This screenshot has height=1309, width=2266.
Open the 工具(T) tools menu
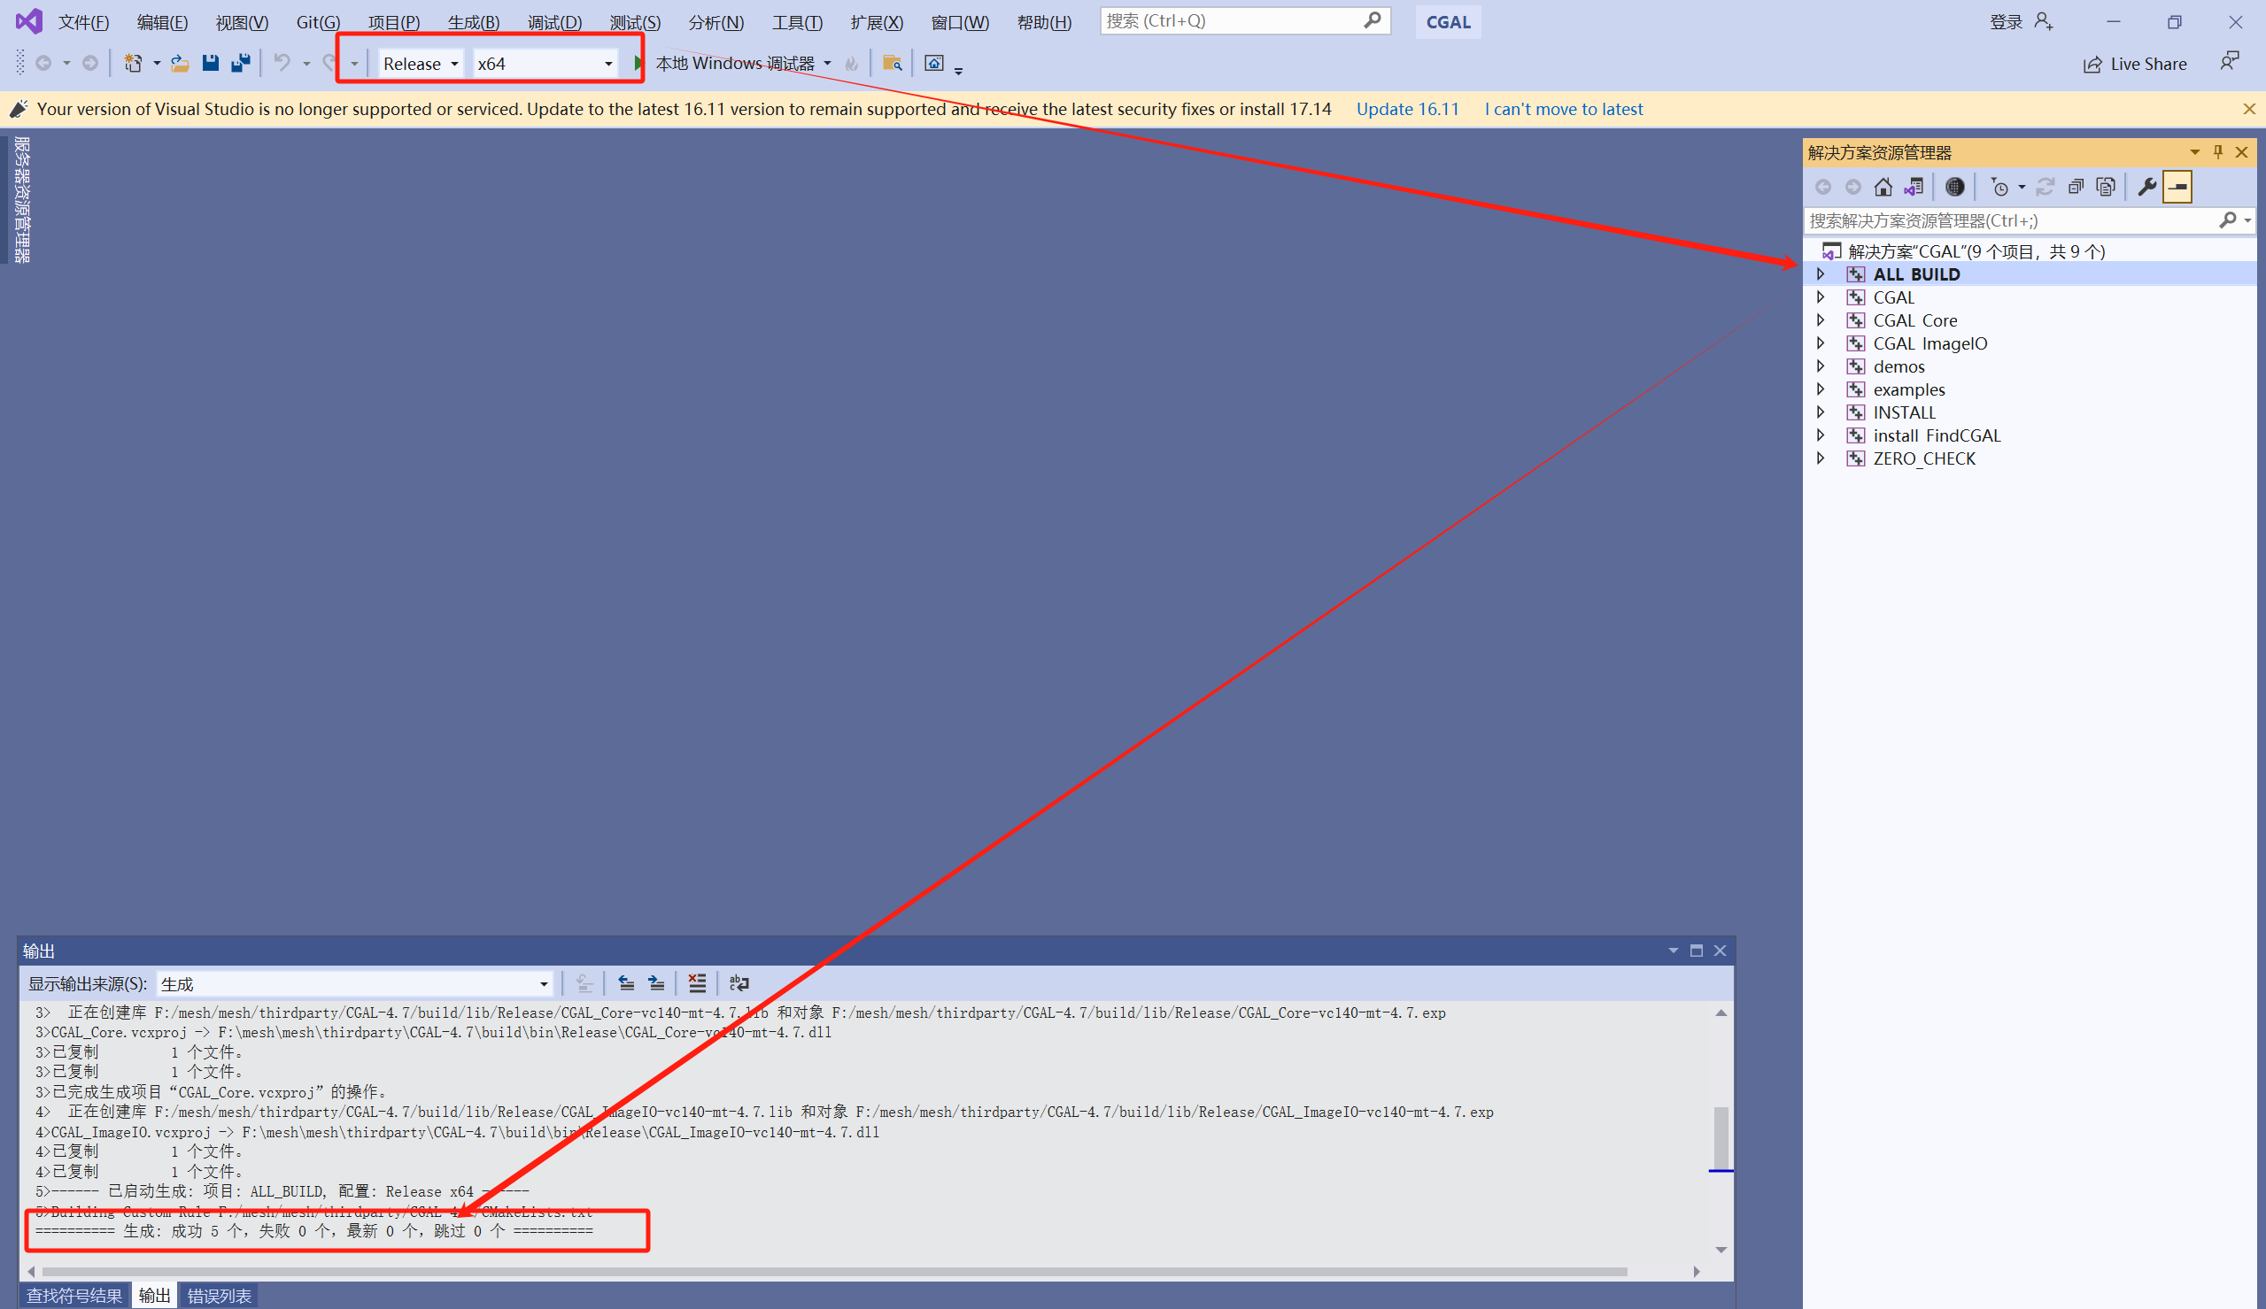coord(797,21)
